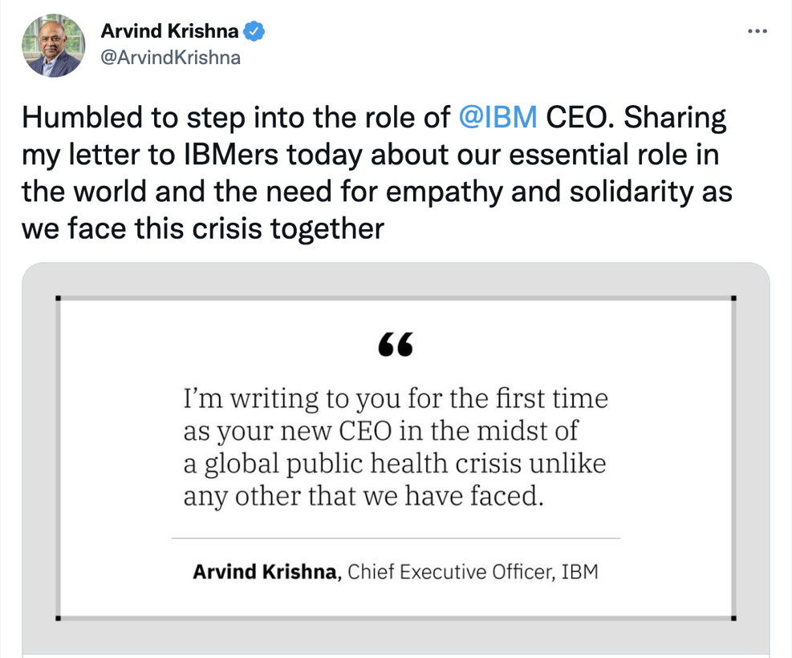Click 'any other that we have faced.' text
Viewport: 792px width, 658px height.
coord(364,496)
